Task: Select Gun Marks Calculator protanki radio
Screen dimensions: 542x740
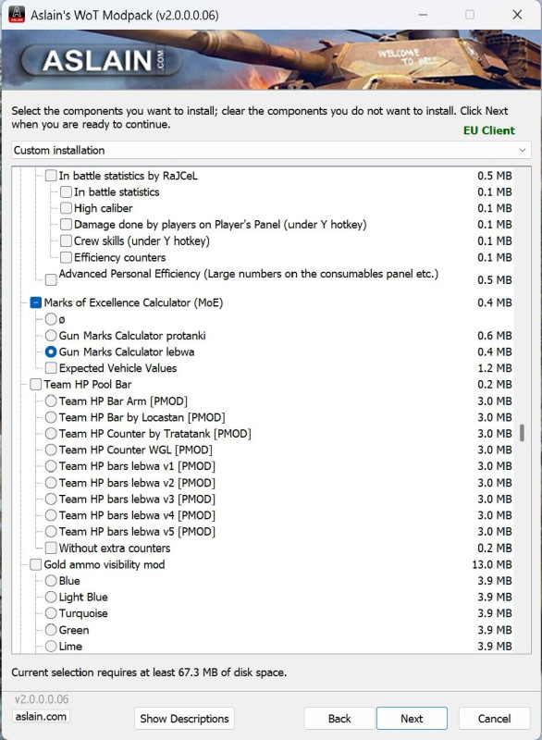Action: coord(51,336)
